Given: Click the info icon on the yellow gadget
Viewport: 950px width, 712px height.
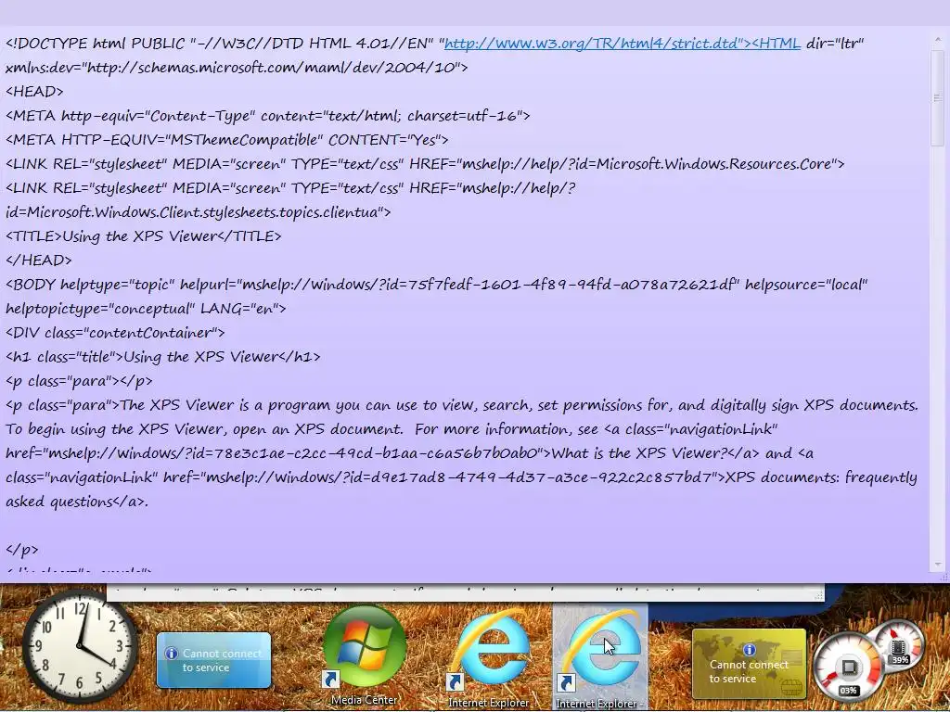Looking at the screenshot, I should 750,650.
